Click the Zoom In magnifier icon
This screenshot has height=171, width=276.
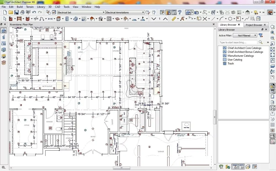[272, 32]
